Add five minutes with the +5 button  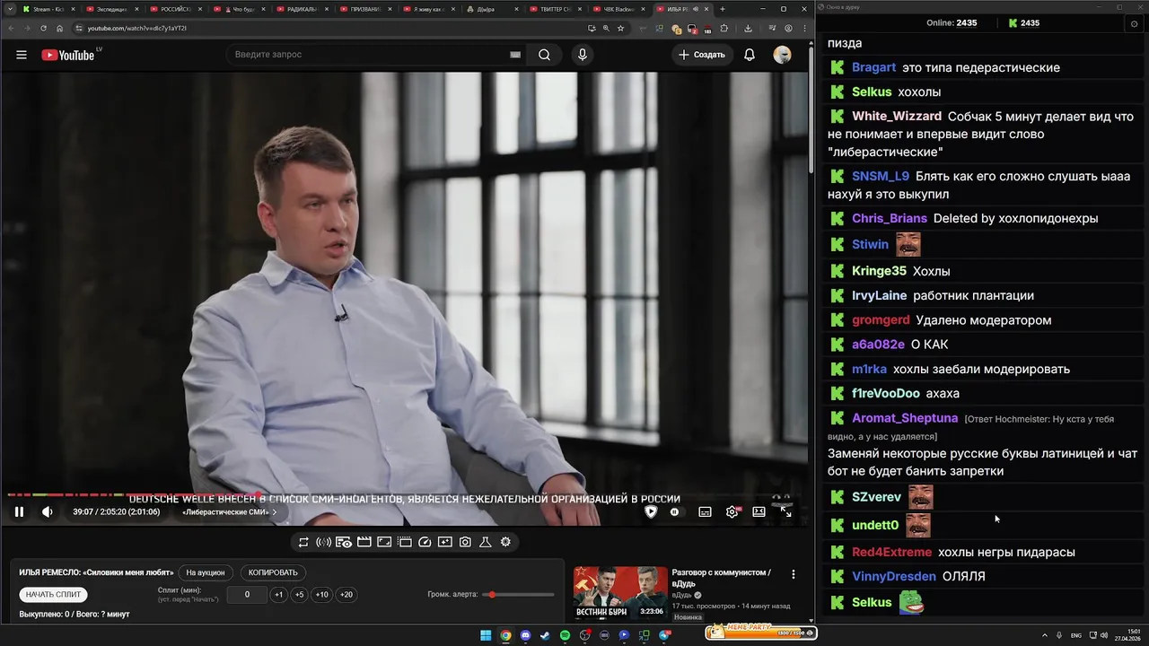(x=300, y=594)
